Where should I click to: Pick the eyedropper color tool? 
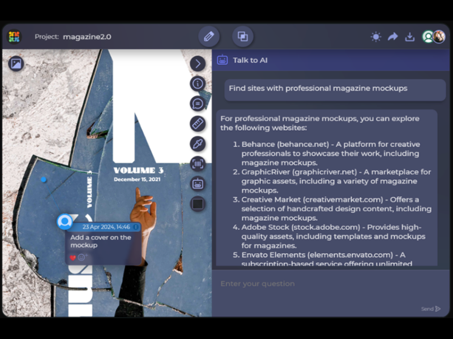click(198, 144)
